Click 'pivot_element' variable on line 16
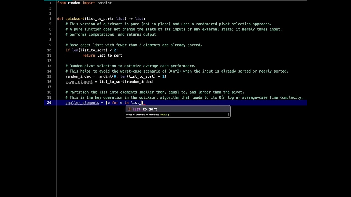 (x=79, y=82)
